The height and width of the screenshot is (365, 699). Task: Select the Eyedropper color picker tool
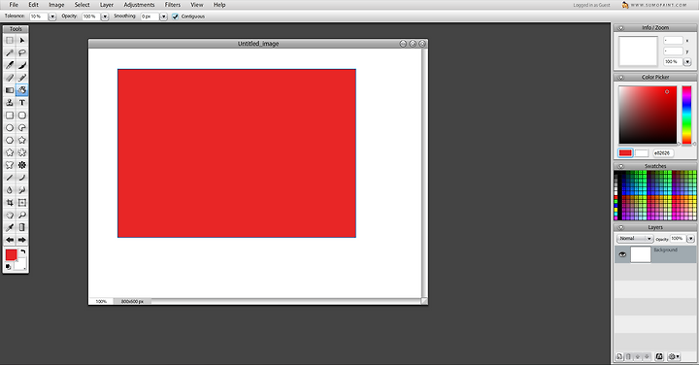point(10,228)
